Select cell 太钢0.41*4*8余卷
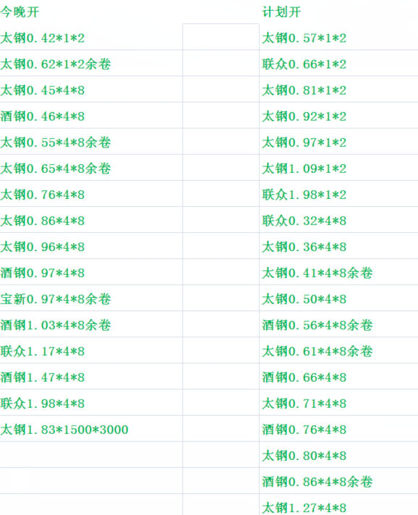Screen dimensions: 418x515 coord(338,272)
